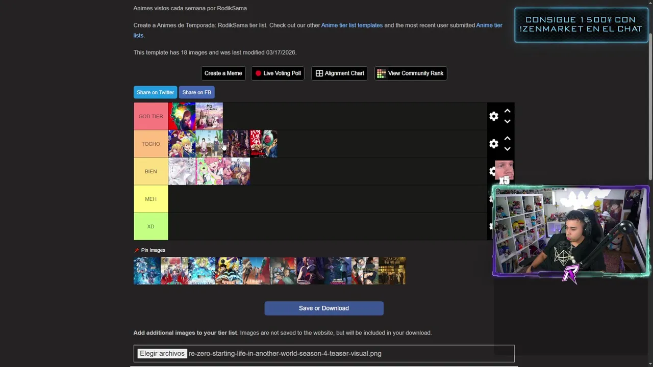Select first red-green anime image in GOD TIER
This screenshot has height=367, width=653.
(182, 116)
